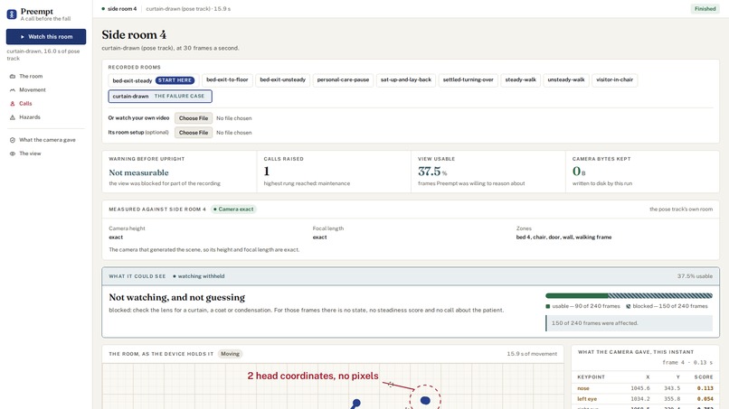Click the blue head dot in room map
The width and height of the screenshot is (729, 409).
425,400
